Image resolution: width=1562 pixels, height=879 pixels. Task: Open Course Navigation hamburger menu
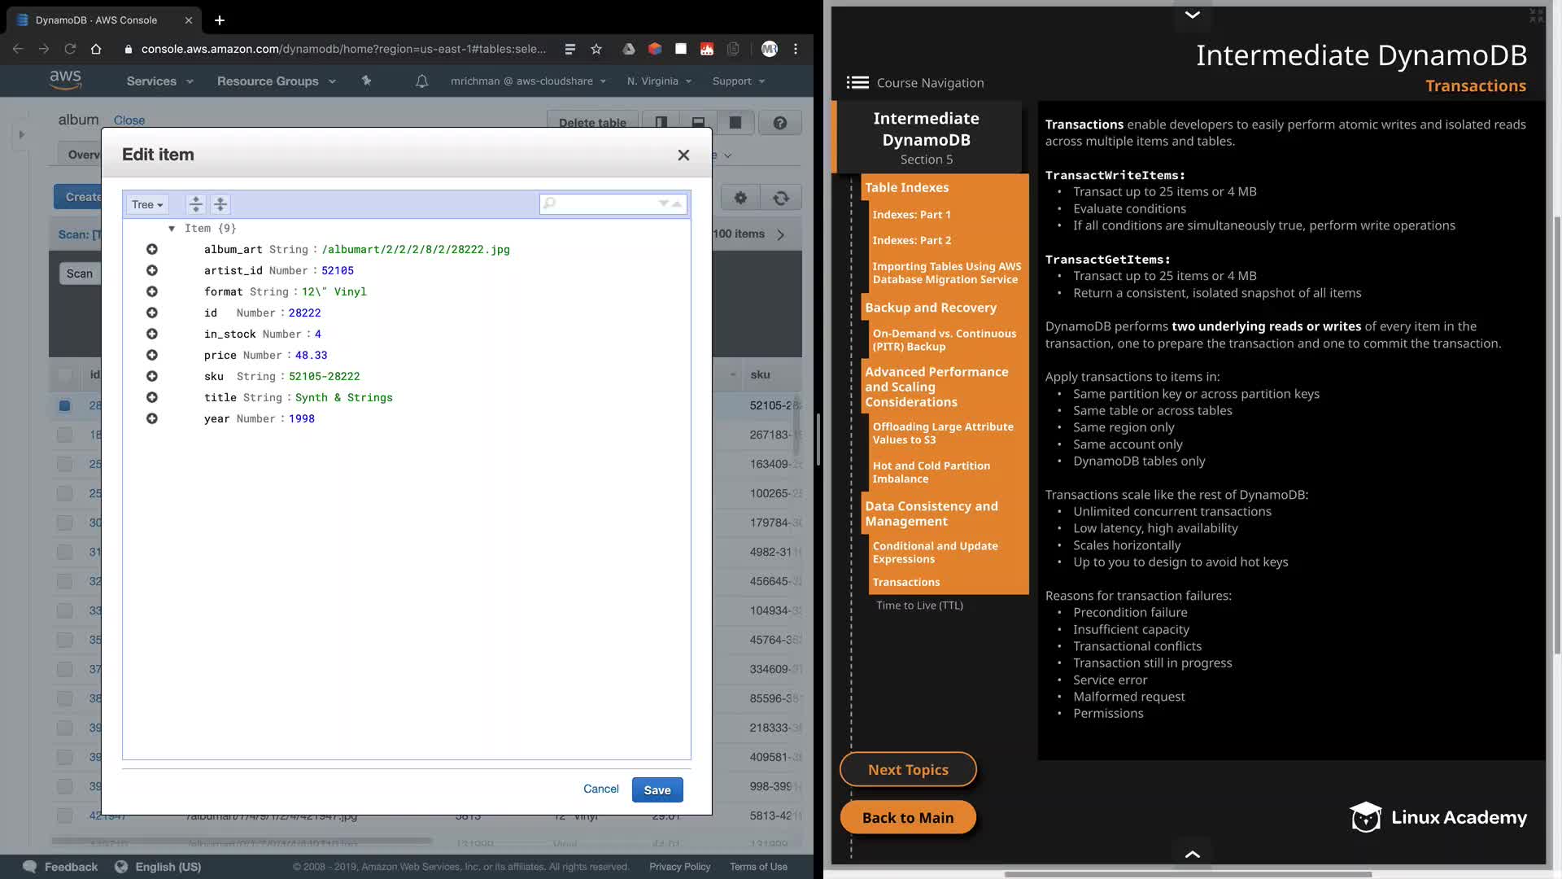pyautogui.click(x=857, y=83)
